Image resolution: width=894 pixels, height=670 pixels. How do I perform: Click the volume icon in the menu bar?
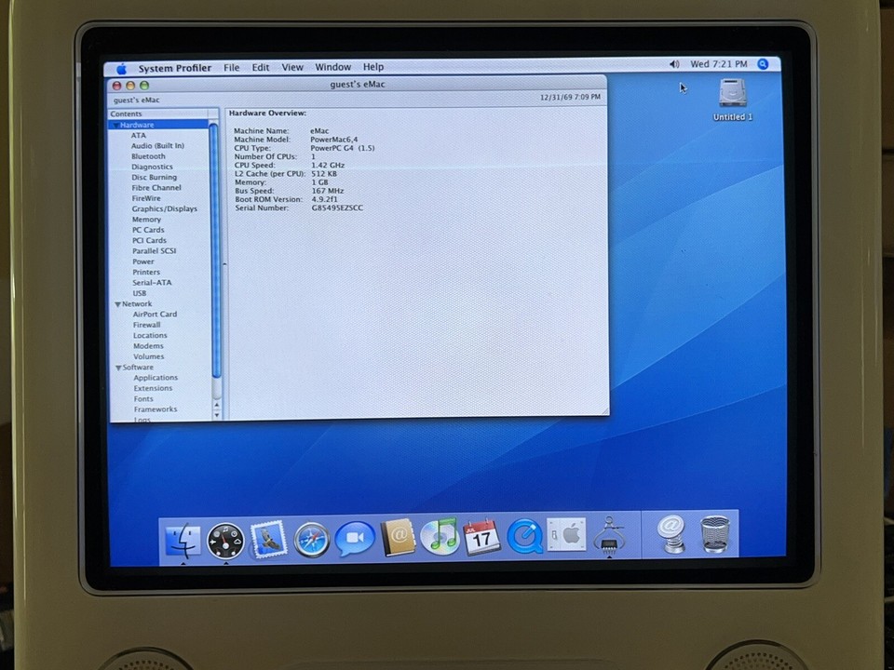tap(674, 64)
